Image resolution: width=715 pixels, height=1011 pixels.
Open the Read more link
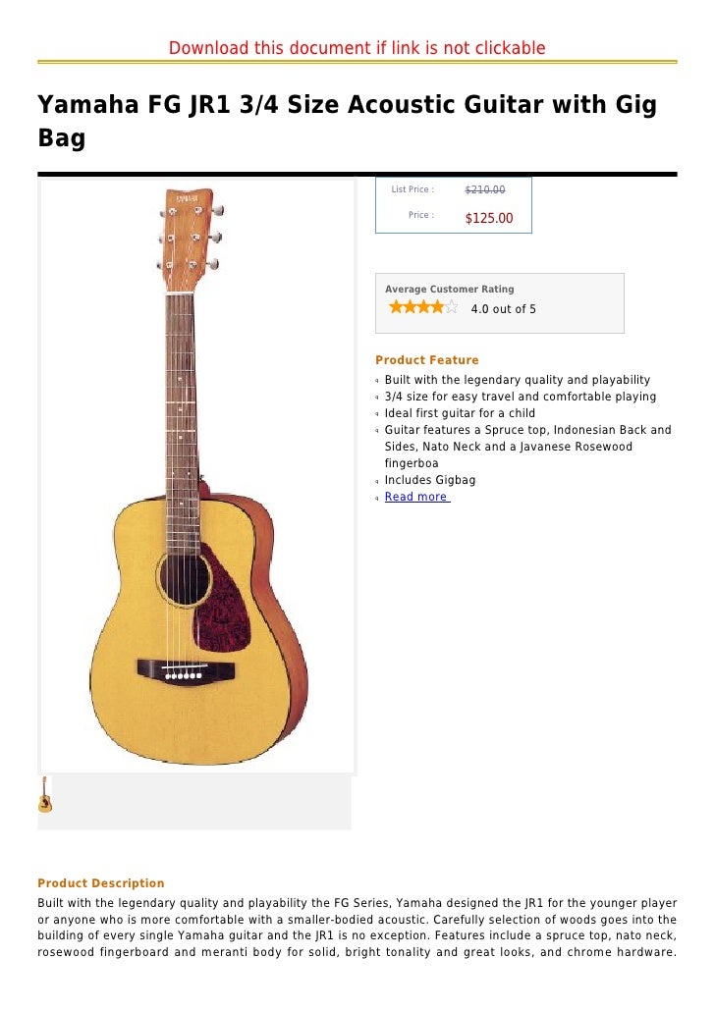(416, 497)
